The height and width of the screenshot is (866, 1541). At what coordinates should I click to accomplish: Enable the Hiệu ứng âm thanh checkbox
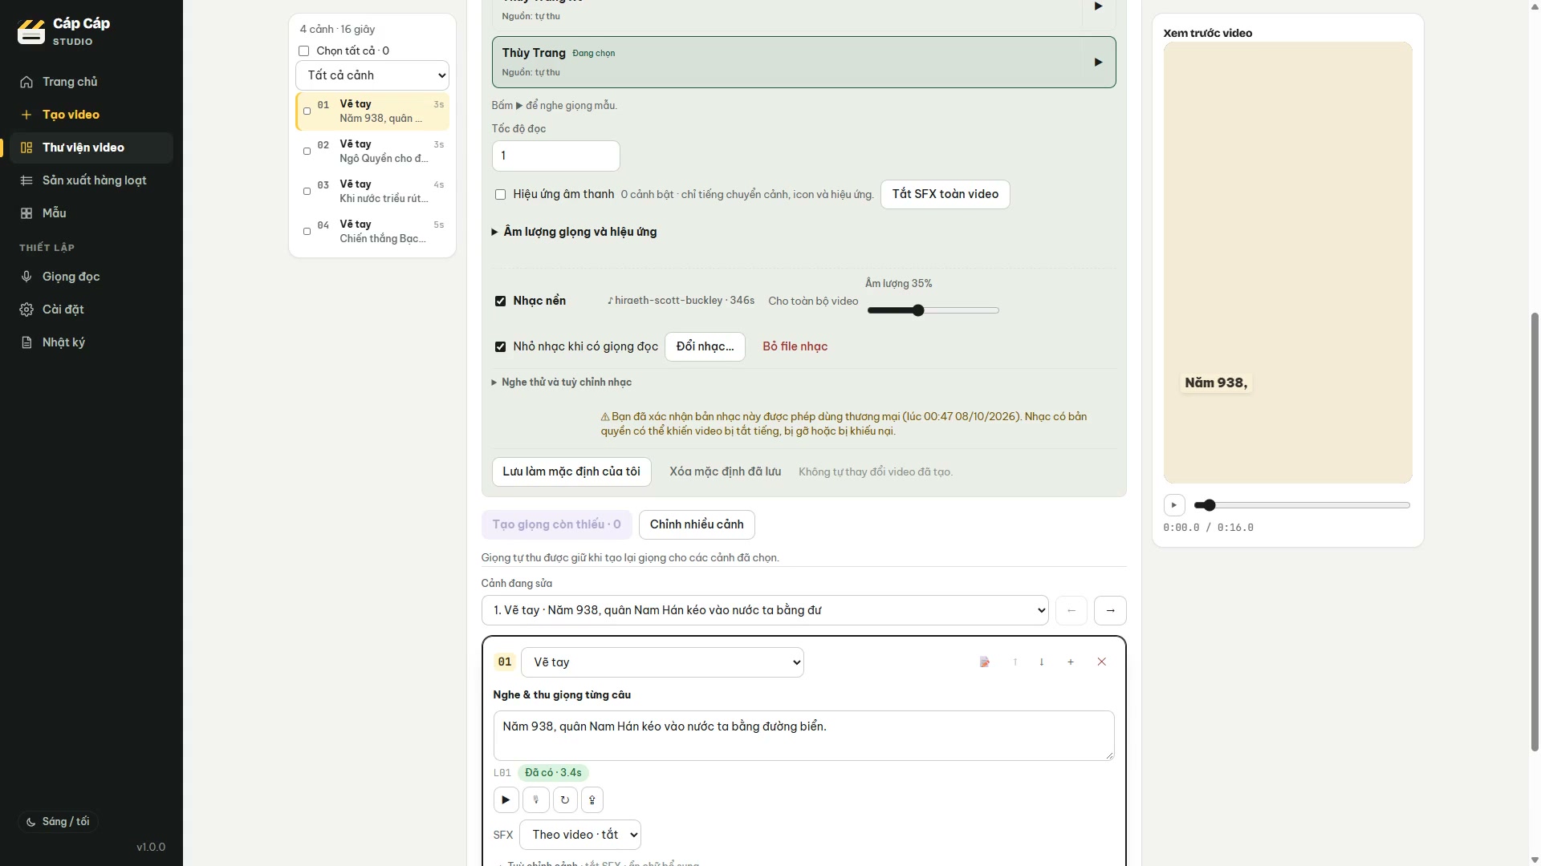coord(500,195)
